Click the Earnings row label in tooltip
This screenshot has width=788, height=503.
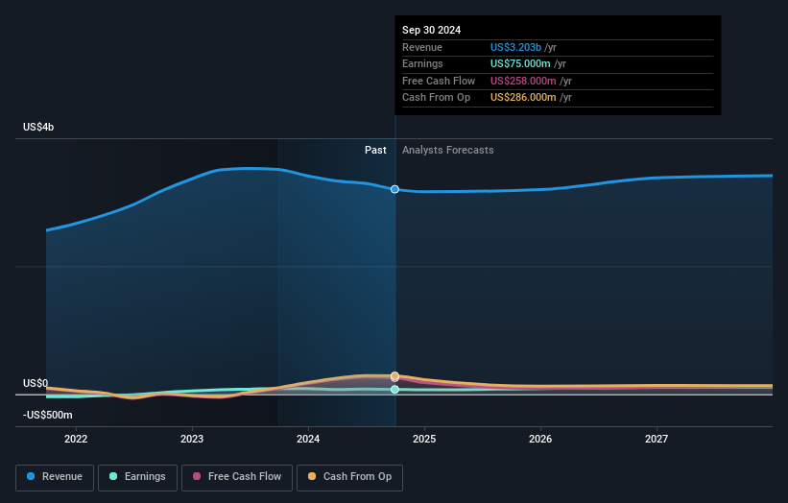click(x=422, y=63)
